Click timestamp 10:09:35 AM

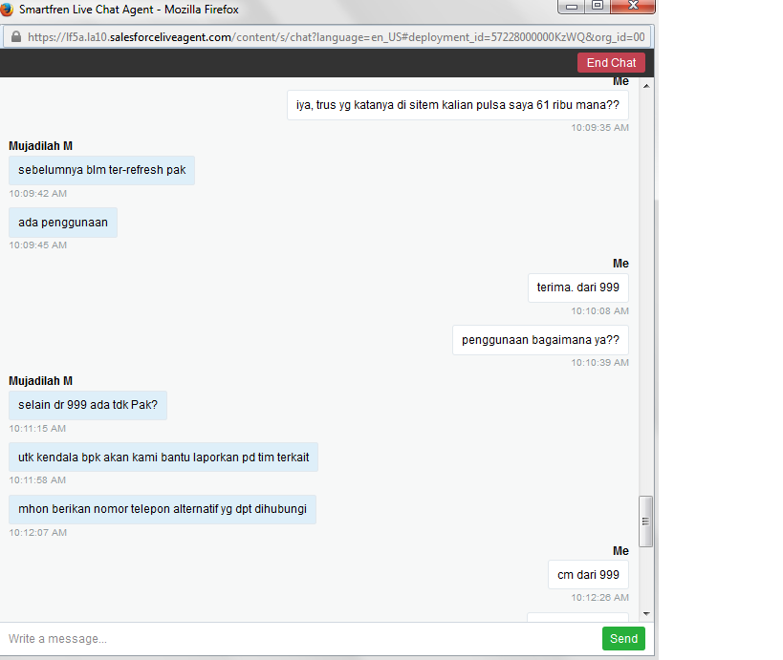pyautogui.click(x=599, y=128)
